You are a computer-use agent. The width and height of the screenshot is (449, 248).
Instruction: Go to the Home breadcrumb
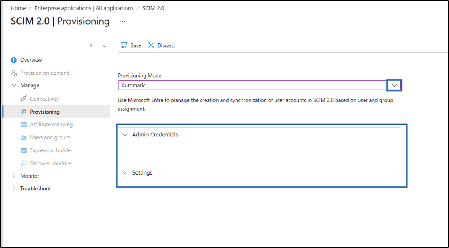[x=18, y=8]
